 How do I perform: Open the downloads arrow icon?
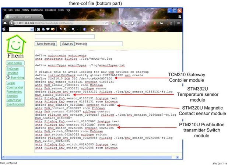(x=119, y=23)
